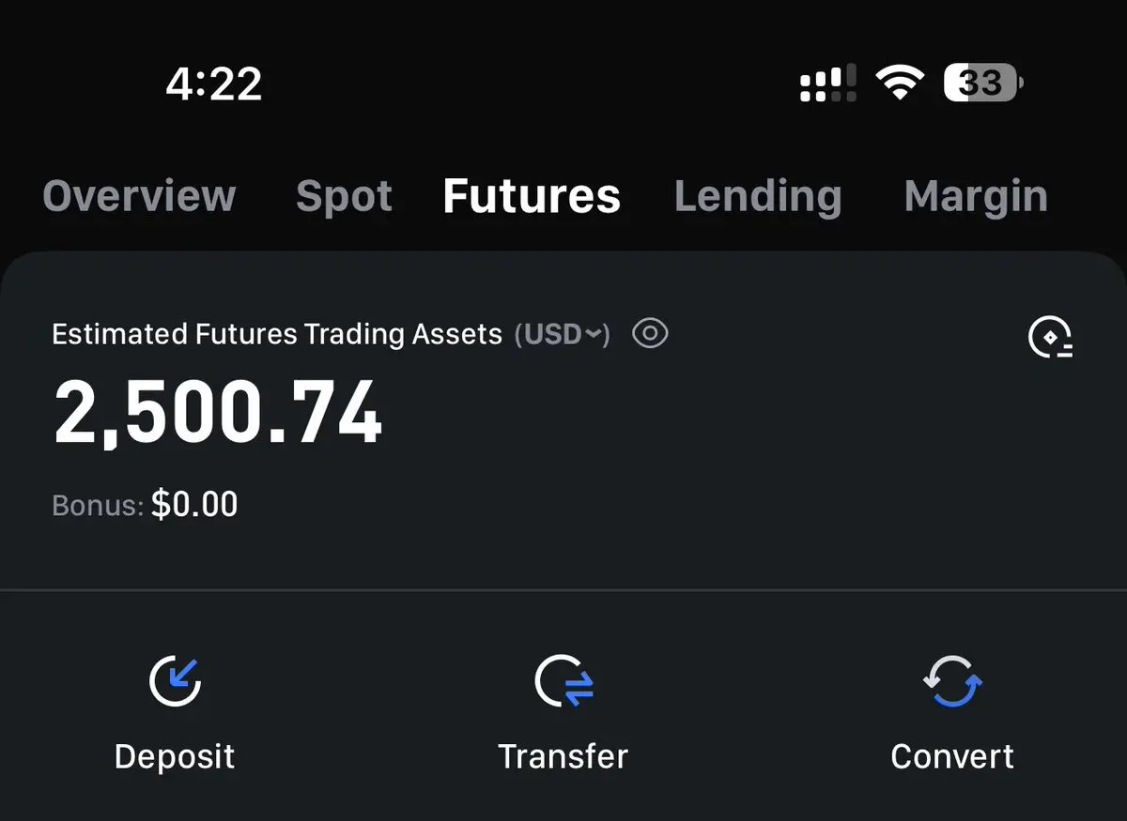Screen dimensions: 1127x821
Task: Tap the Bonus $0.00 amount
Action: tap(194, 505)
